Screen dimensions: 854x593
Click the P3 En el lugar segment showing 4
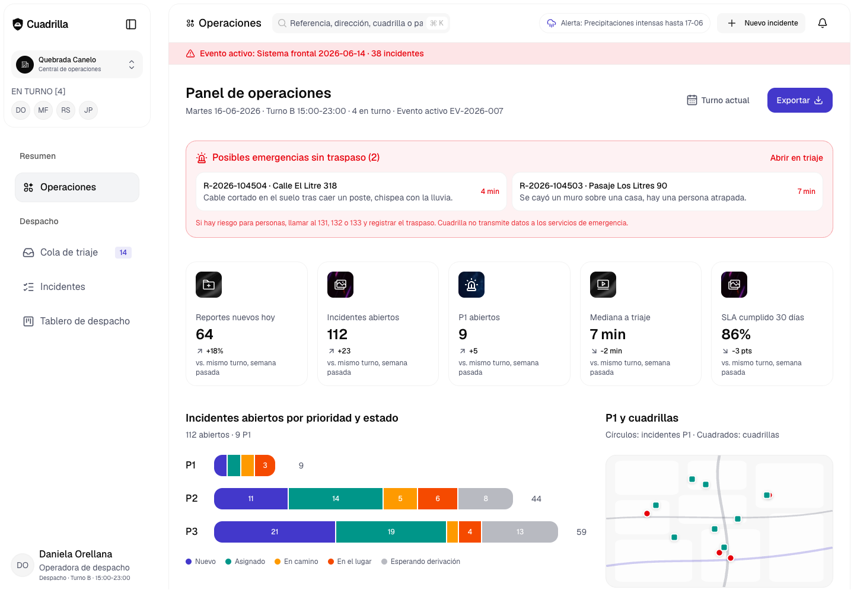coord(470,532)
